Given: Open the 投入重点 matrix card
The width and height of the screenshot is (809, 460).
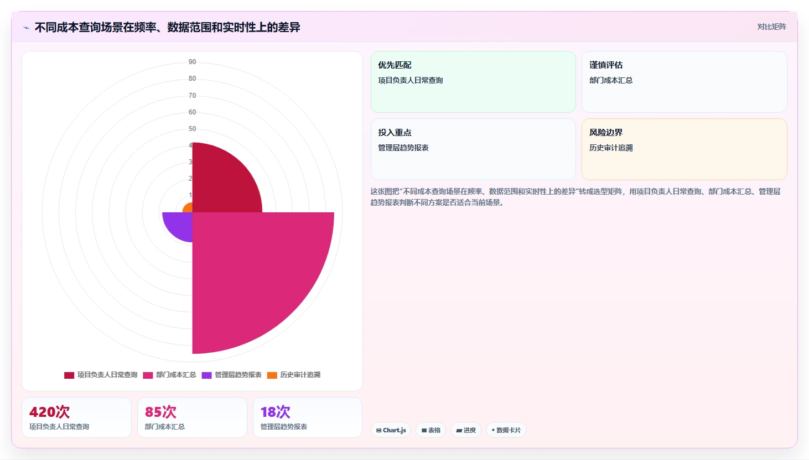Looking at the screenshot, I should [x=473, y=149].
